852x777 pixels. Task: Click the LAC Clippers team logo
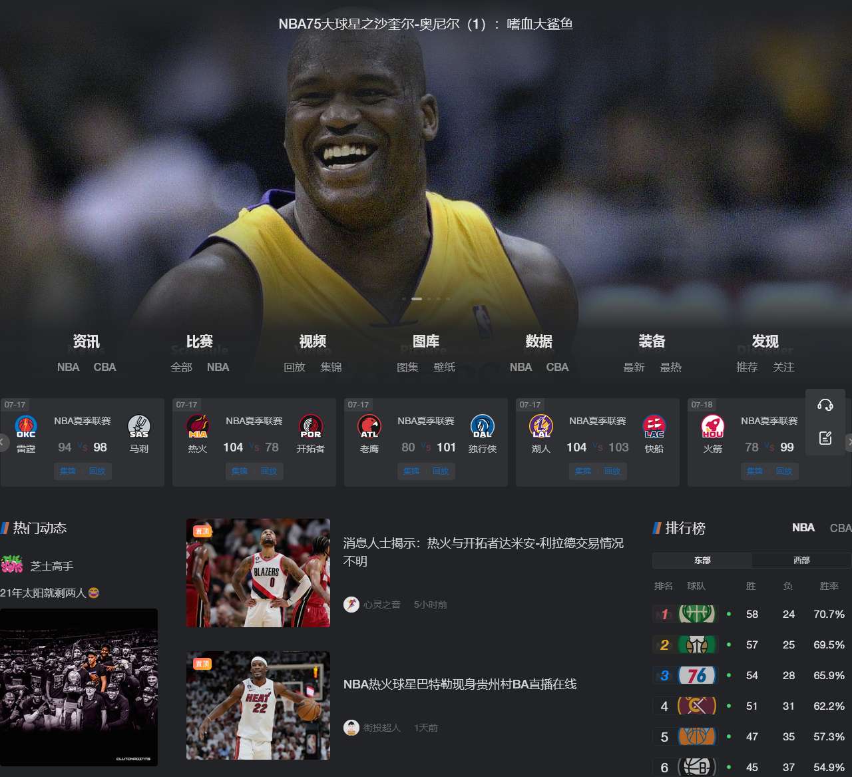654,426
